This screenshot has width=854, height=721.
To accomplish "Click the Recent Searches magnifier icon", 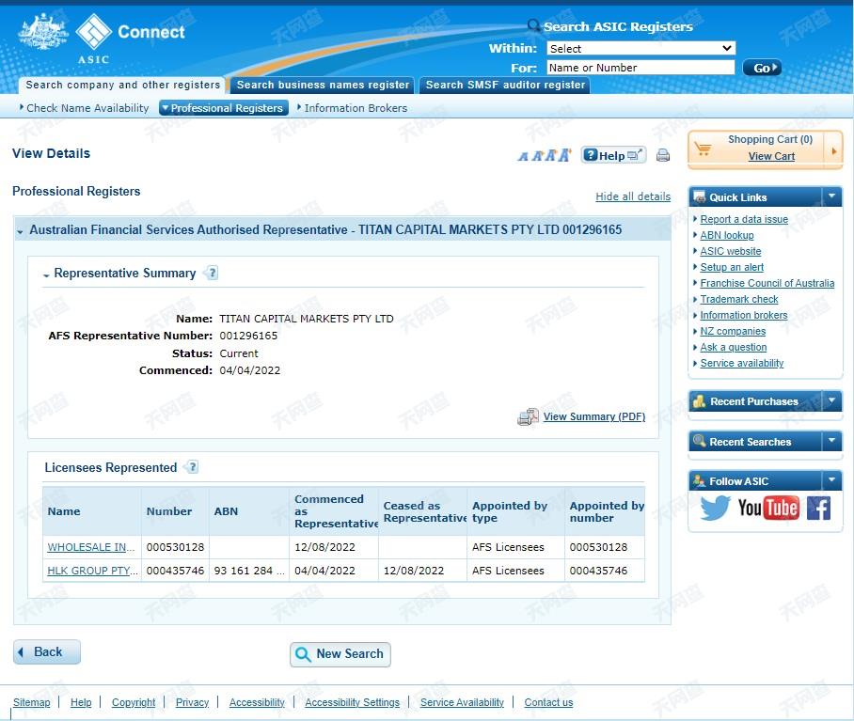I will pyautogui.click(x=700, y=441).
